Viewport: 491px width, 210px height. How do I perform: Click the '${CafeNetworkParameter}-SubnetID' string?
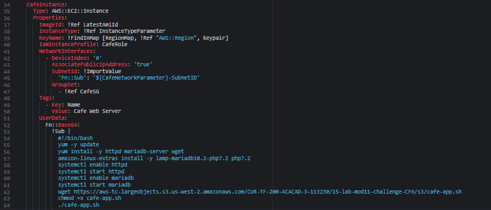146,78
